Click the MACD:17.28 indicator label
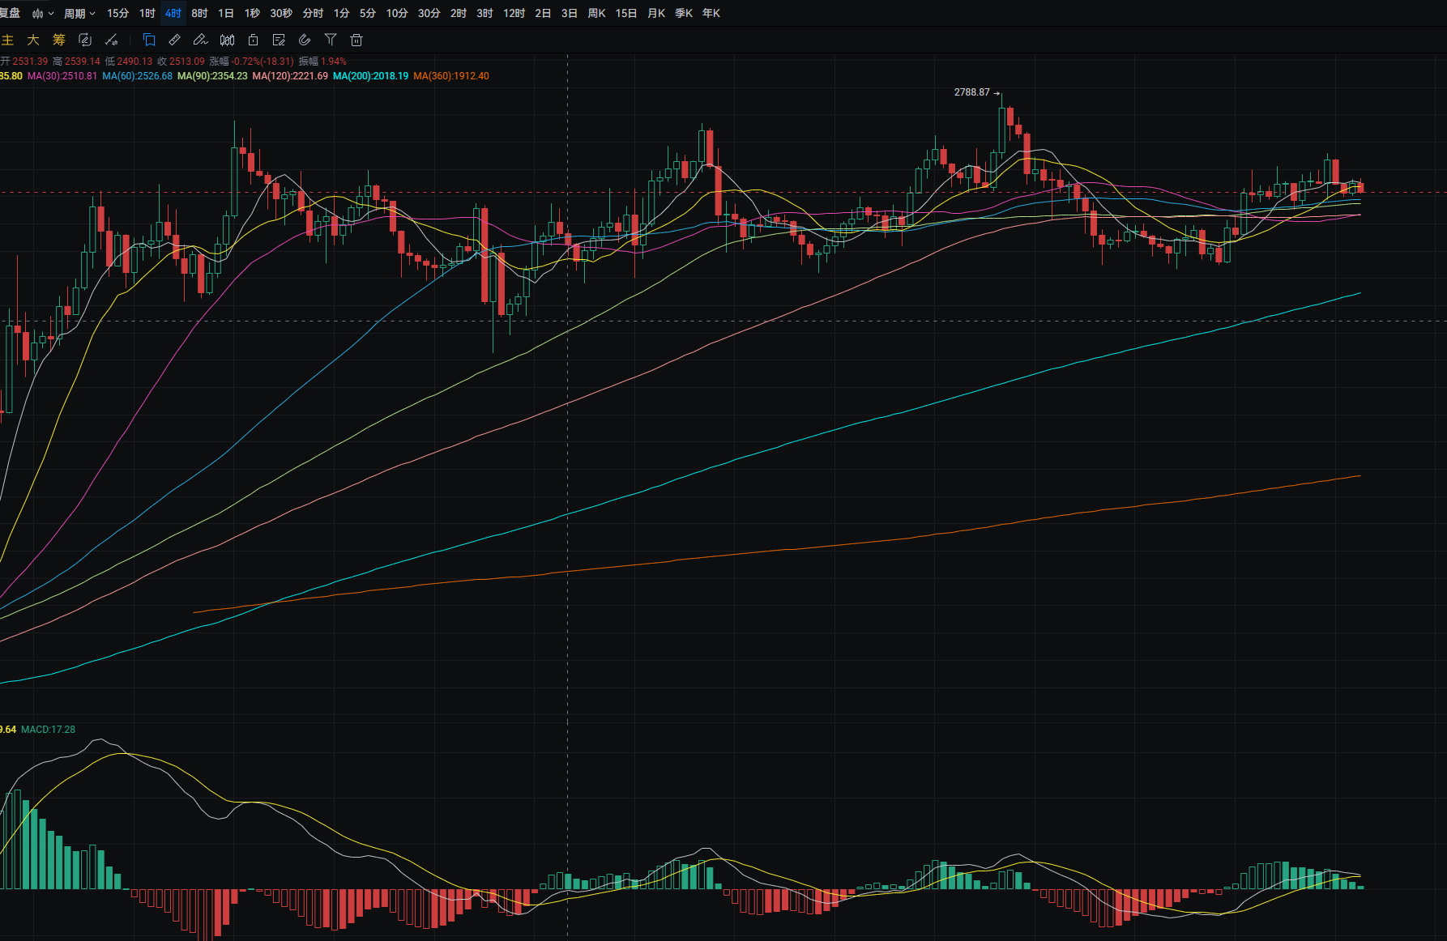Image resolution: width=1447 pixels, height=941 pixels. pyautogui.click(x=48, y=730)
